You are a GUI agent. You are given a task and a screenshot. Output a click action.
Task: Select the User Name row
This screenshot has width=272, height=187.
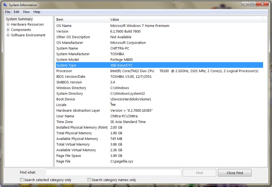coord(159,116)
